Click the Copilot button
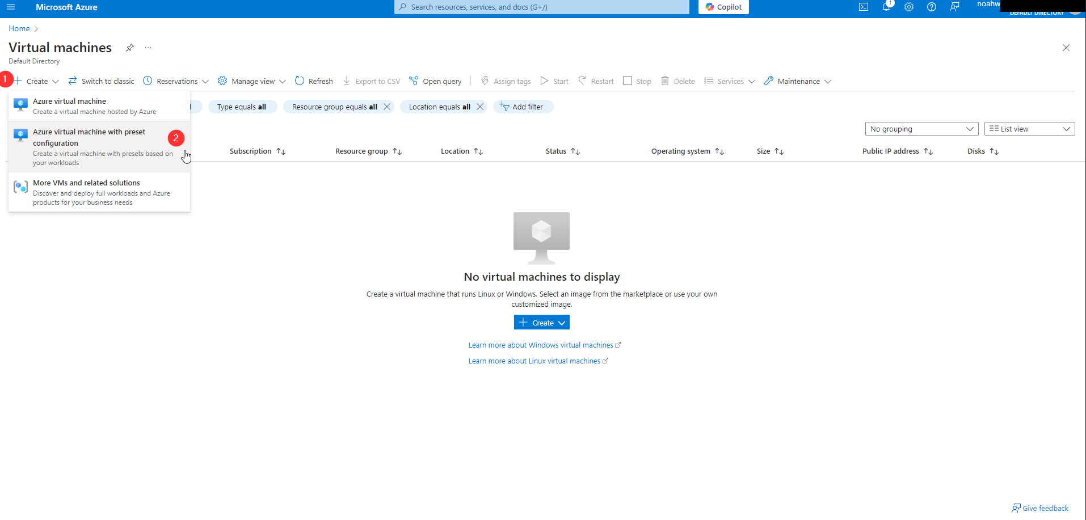Screen dimensions: 1086x520 click(x=723, y=7)
